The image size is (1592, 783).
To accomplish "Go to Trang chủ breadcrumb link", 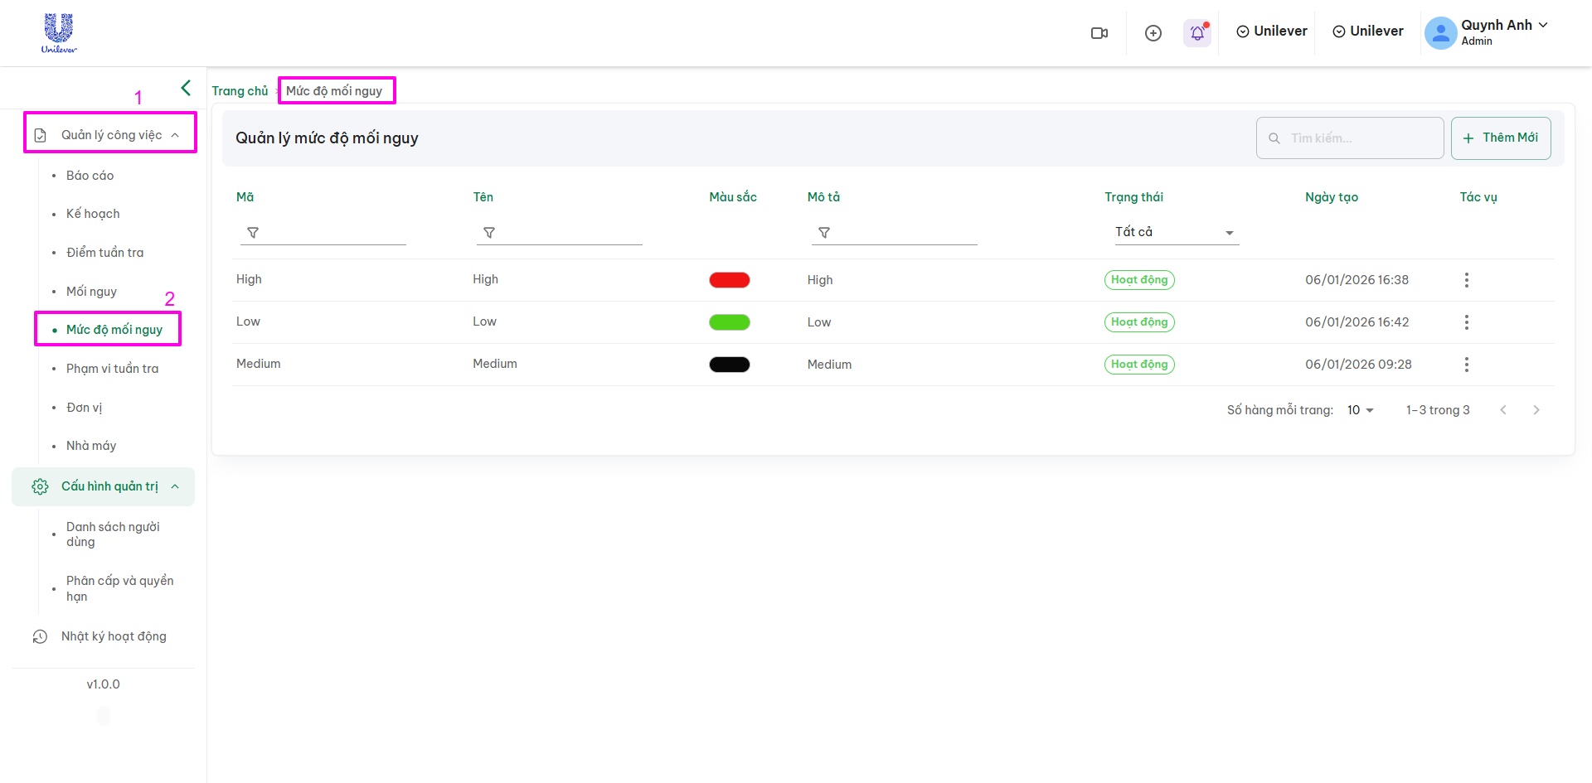I will tap(240, 91).
